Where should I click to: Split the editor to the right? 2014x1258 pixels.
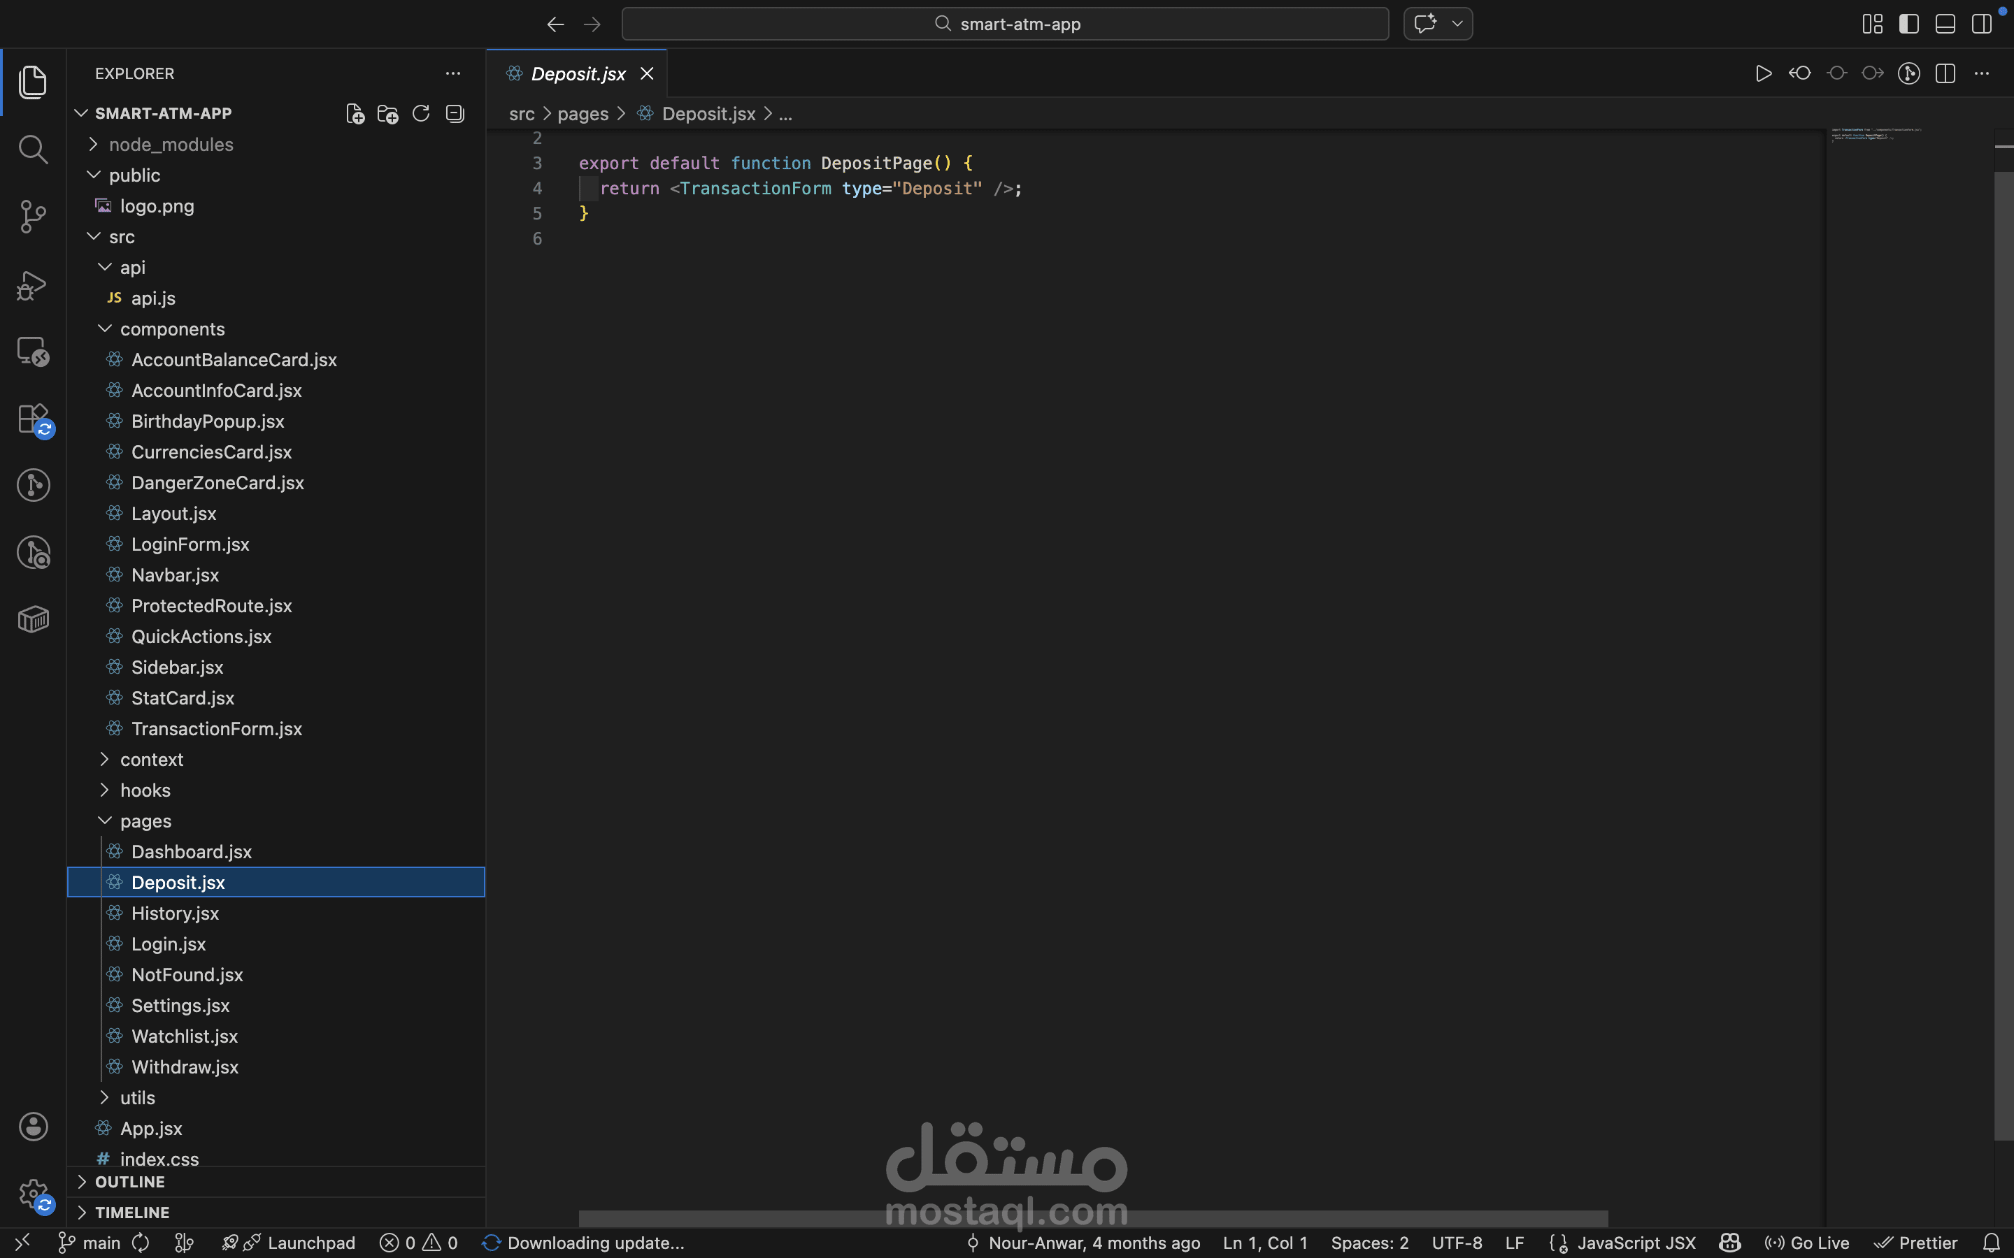[1945, 74]
